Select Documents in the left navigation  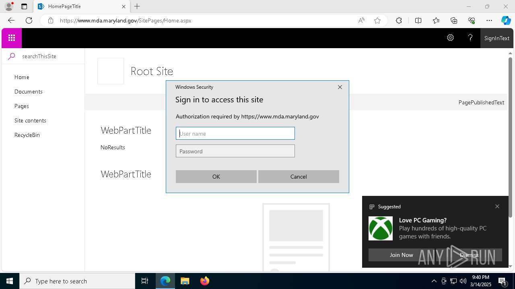(29, 92)
